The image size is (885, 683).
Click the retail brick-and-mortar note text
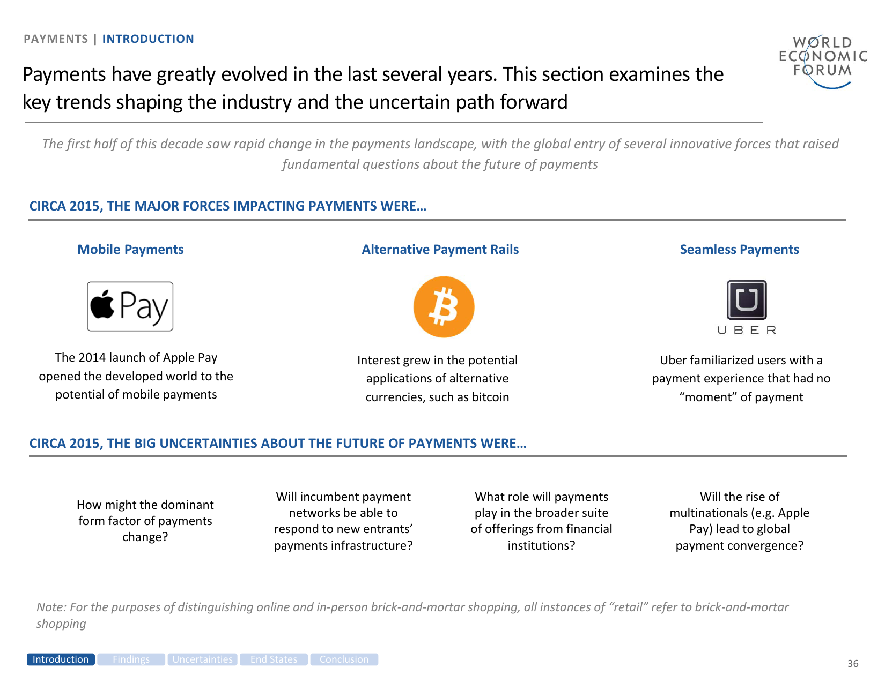click(x=412, y=615)
